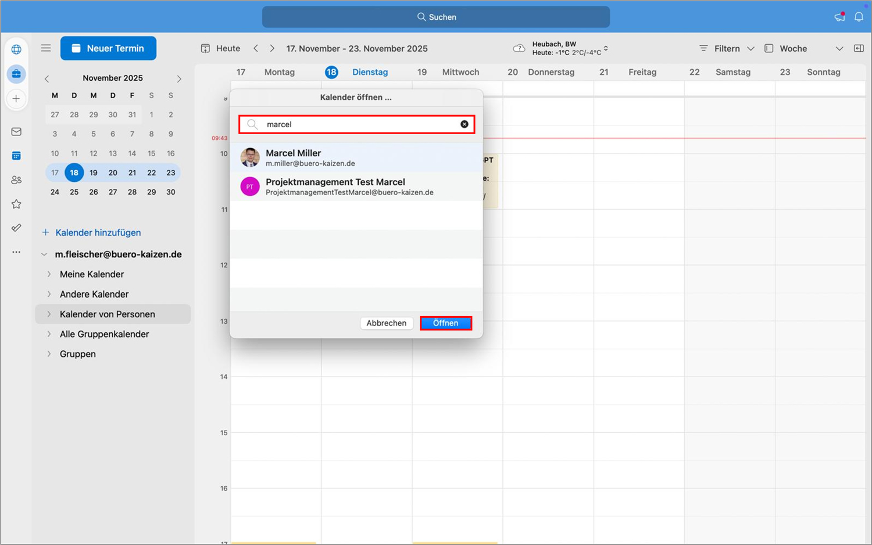Screen dimensions: 872x545
Task: Click the Favorites star icon
Action: coord(16,204)
